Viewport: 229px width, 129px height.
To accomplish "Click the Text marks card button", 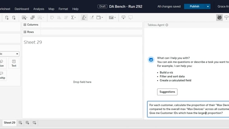I will (14, 63).
